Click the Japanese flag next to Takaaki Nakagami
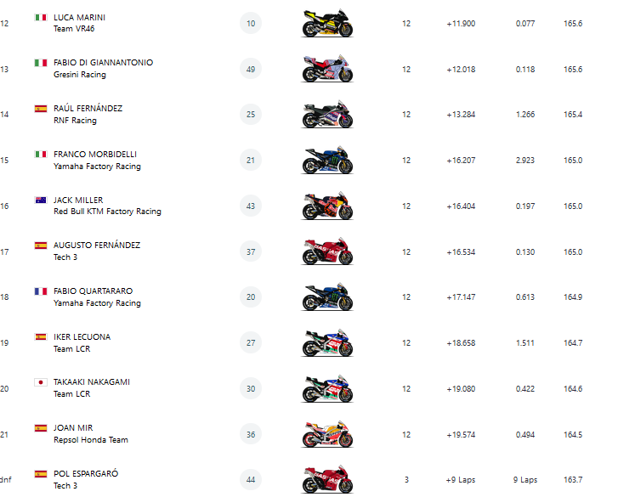Viewport: 635px width, 497px height. pyautogui.click(x=40, y=382)
